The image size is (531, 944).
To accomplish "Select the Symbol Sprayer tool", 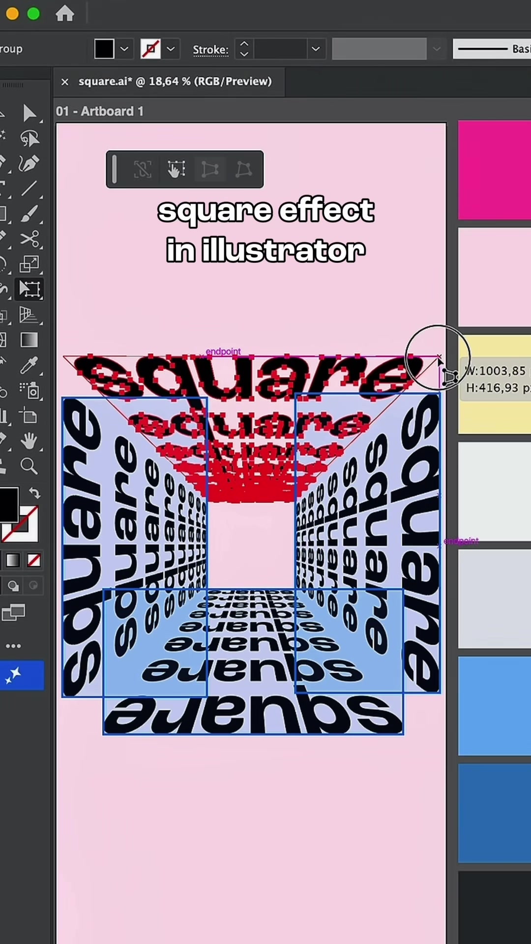I will (x=29, y=391).
